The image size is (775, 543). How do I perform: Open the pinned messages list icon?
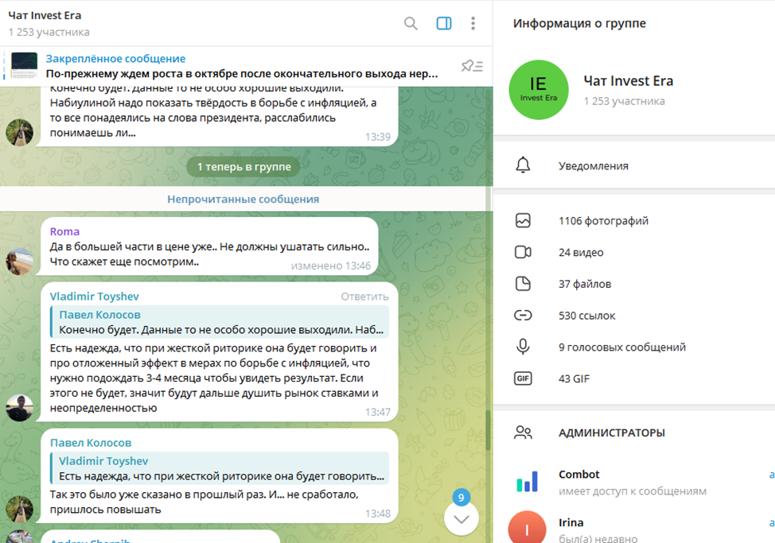click(x=472, y=66)
